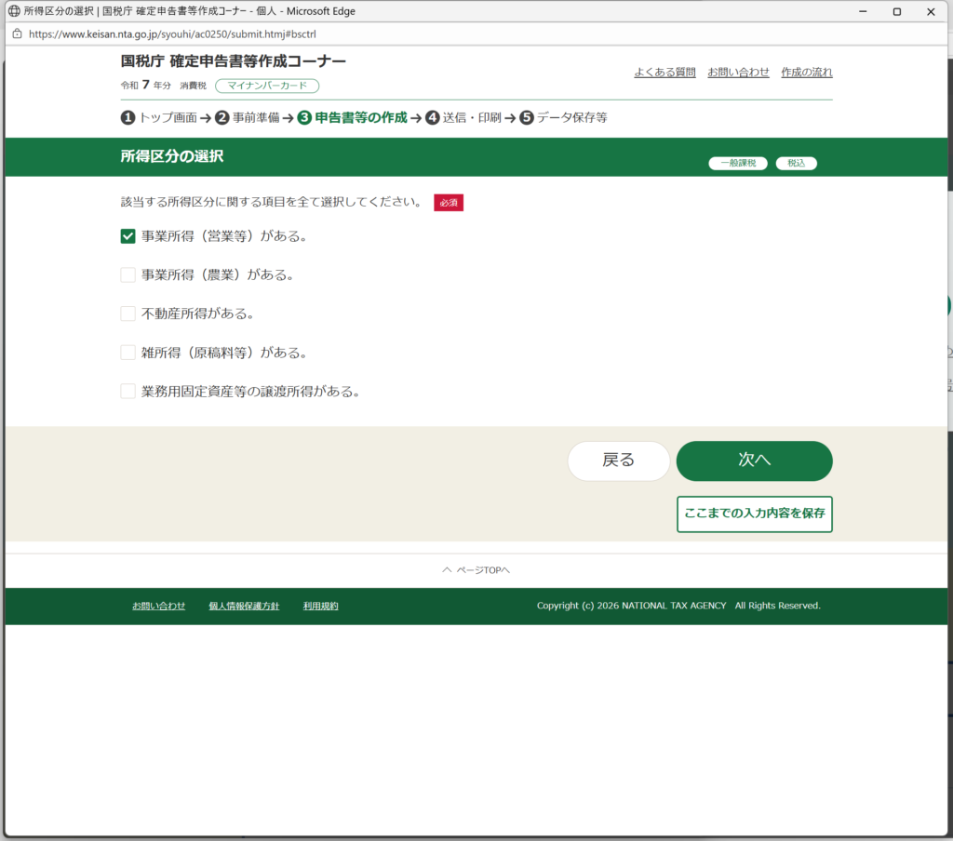953x841 pixels.
Task: Save progress with ここまでの入力内容を保存
Action: coord(754,514)
